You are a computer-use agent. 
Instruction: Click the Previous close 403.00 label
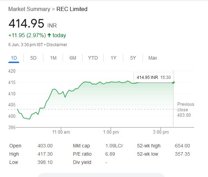click(186, 110)
